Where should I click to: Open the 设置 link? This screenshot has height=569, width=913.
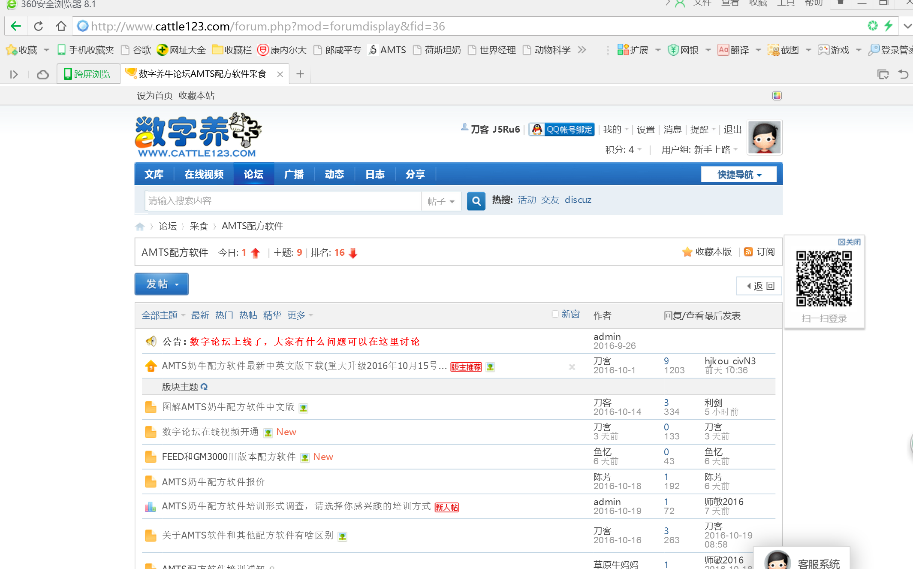point(645,129)
